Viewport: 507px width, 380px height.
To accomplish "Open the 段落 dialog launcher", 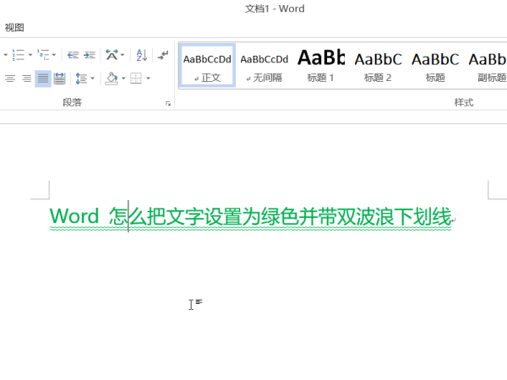I will pyautogui.click(x=168, y=103).
